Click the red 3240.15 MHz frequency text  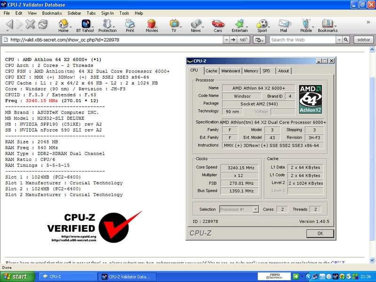(42, 101)
